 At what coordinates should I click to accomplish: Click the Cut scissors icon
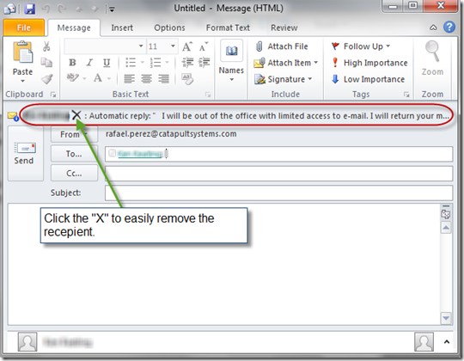point(46,46)
